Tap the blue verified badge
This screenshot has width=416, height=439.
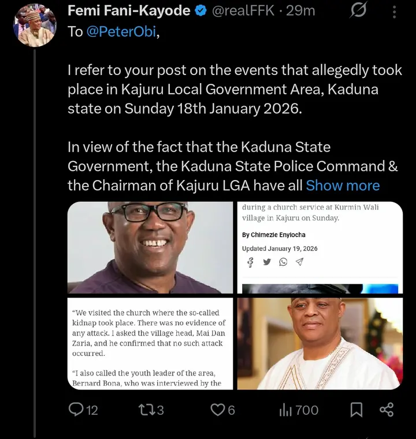tap(201, 11)
